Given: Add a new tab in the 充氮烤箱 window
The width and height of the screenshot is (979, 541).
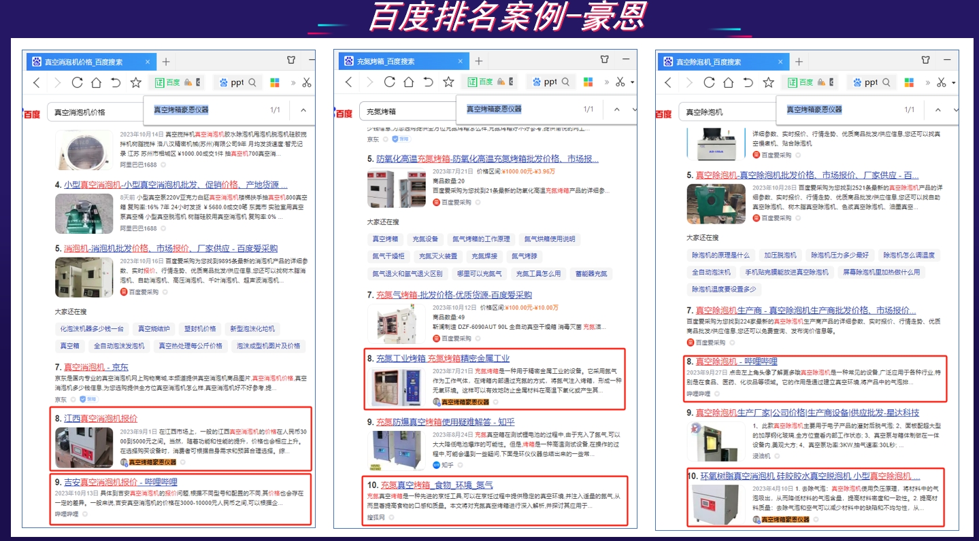Looking at the screenshot, I should (x=478, y=61).
